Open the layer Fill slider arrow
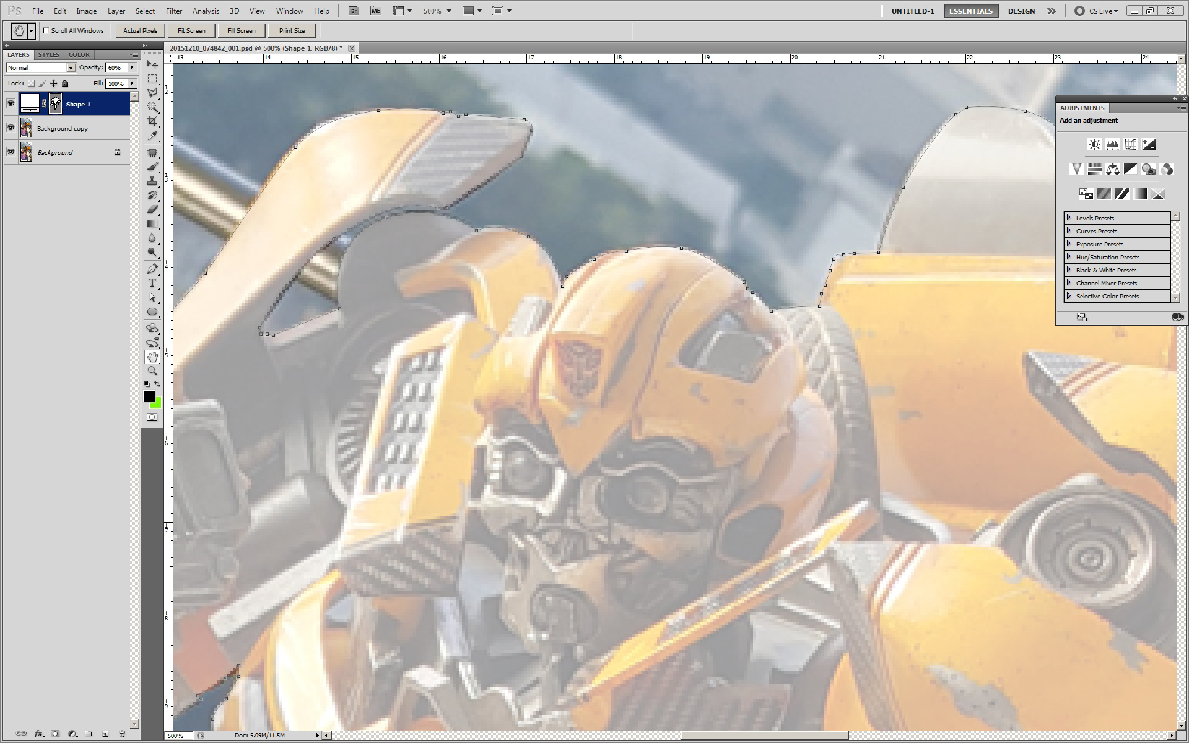Image resolution: width=1189 pixels, height=743 pixels. (x=133, y=84)
